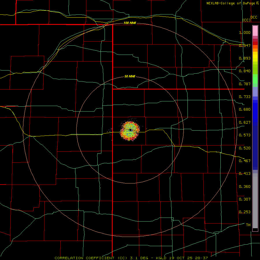Click the 0.307 color scale value
Screen dimensions: 260x260
tap(245, 199)
